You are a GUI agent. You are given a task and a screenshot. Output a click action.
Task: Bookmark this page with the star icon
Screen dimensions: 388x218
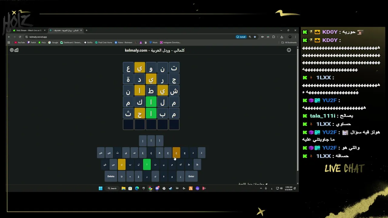click(255, 37)
